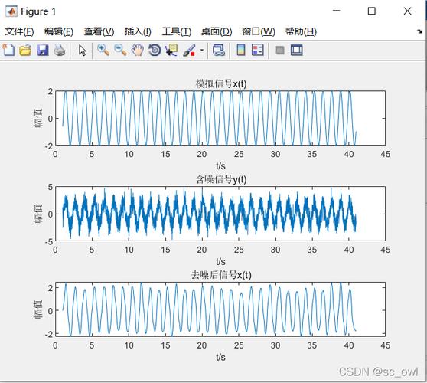427x383 pixels.
Task: Activate the Zoom Out tool
Action: 120,50
